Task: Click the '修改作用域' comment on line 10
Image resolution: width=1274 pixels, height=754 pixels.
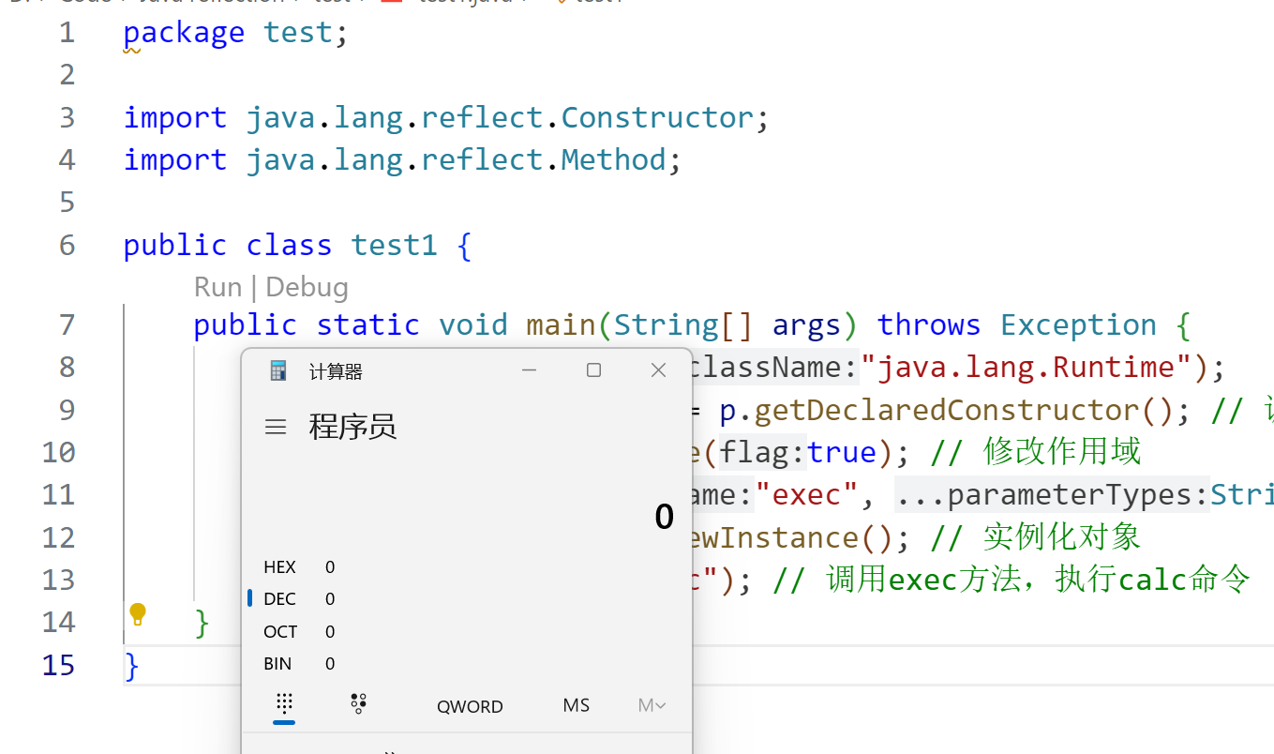Action: [x=1062, y=453]
